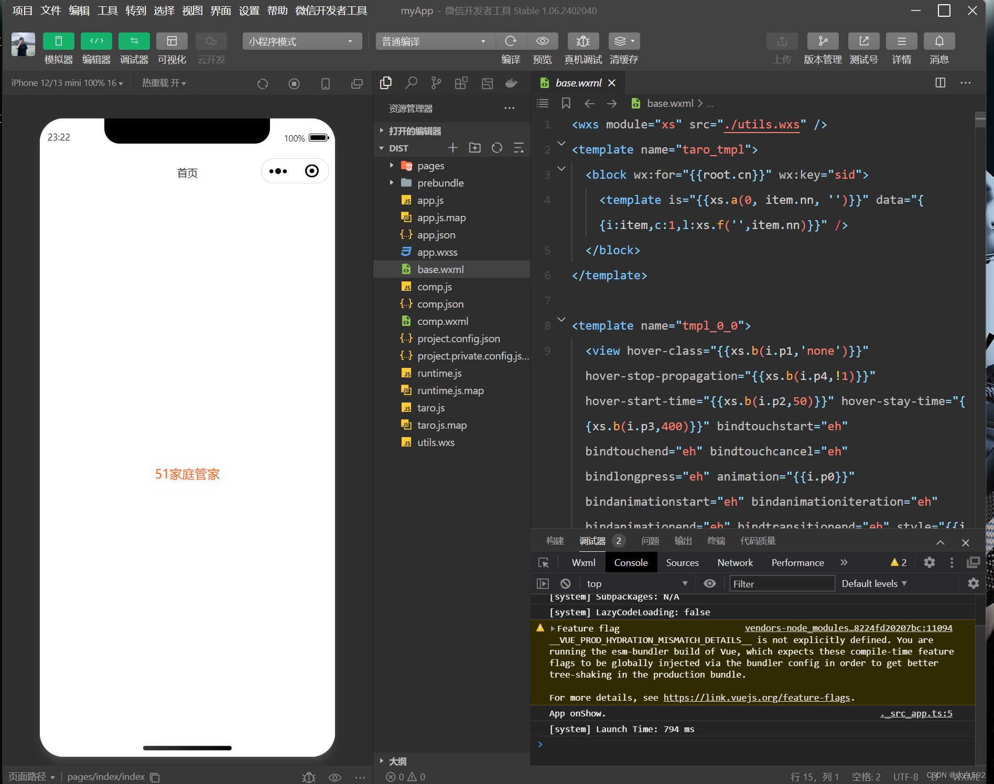Toggle the simulator panel button
994x784 pixels.
click(x=58, y=41)
